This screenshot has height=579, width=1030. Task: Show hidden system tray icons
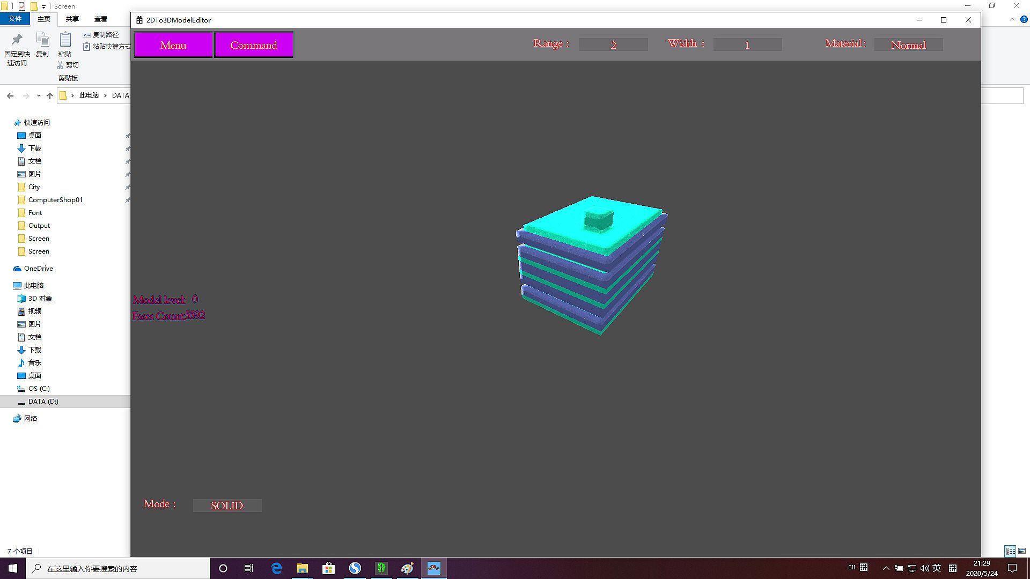(886, 568)
